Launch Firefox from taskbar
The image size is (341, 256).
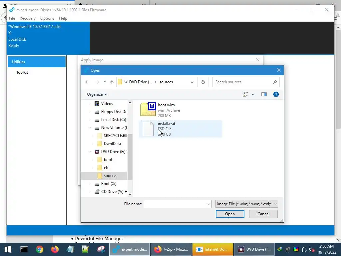point(55,249)
